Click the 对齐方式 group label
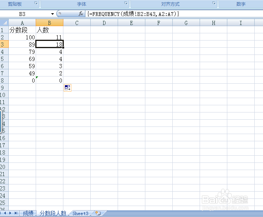Screen dimensions: 263x217 point(170,4)
